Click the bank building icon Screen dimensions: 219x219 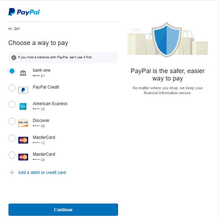click(23, 73)
